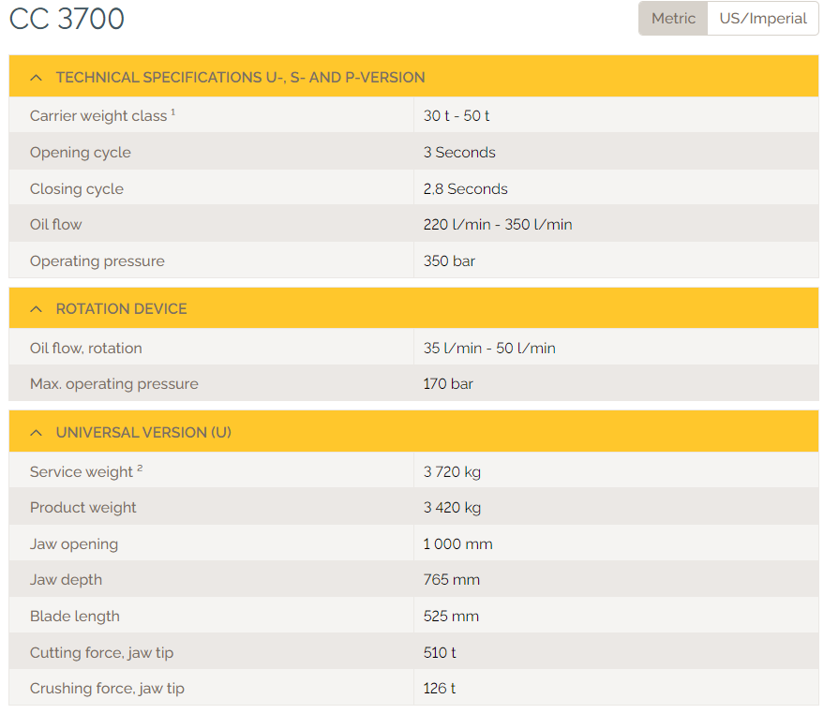Click the 350 bar operating pressure value

pyautogui.click(x=449, y=261)
